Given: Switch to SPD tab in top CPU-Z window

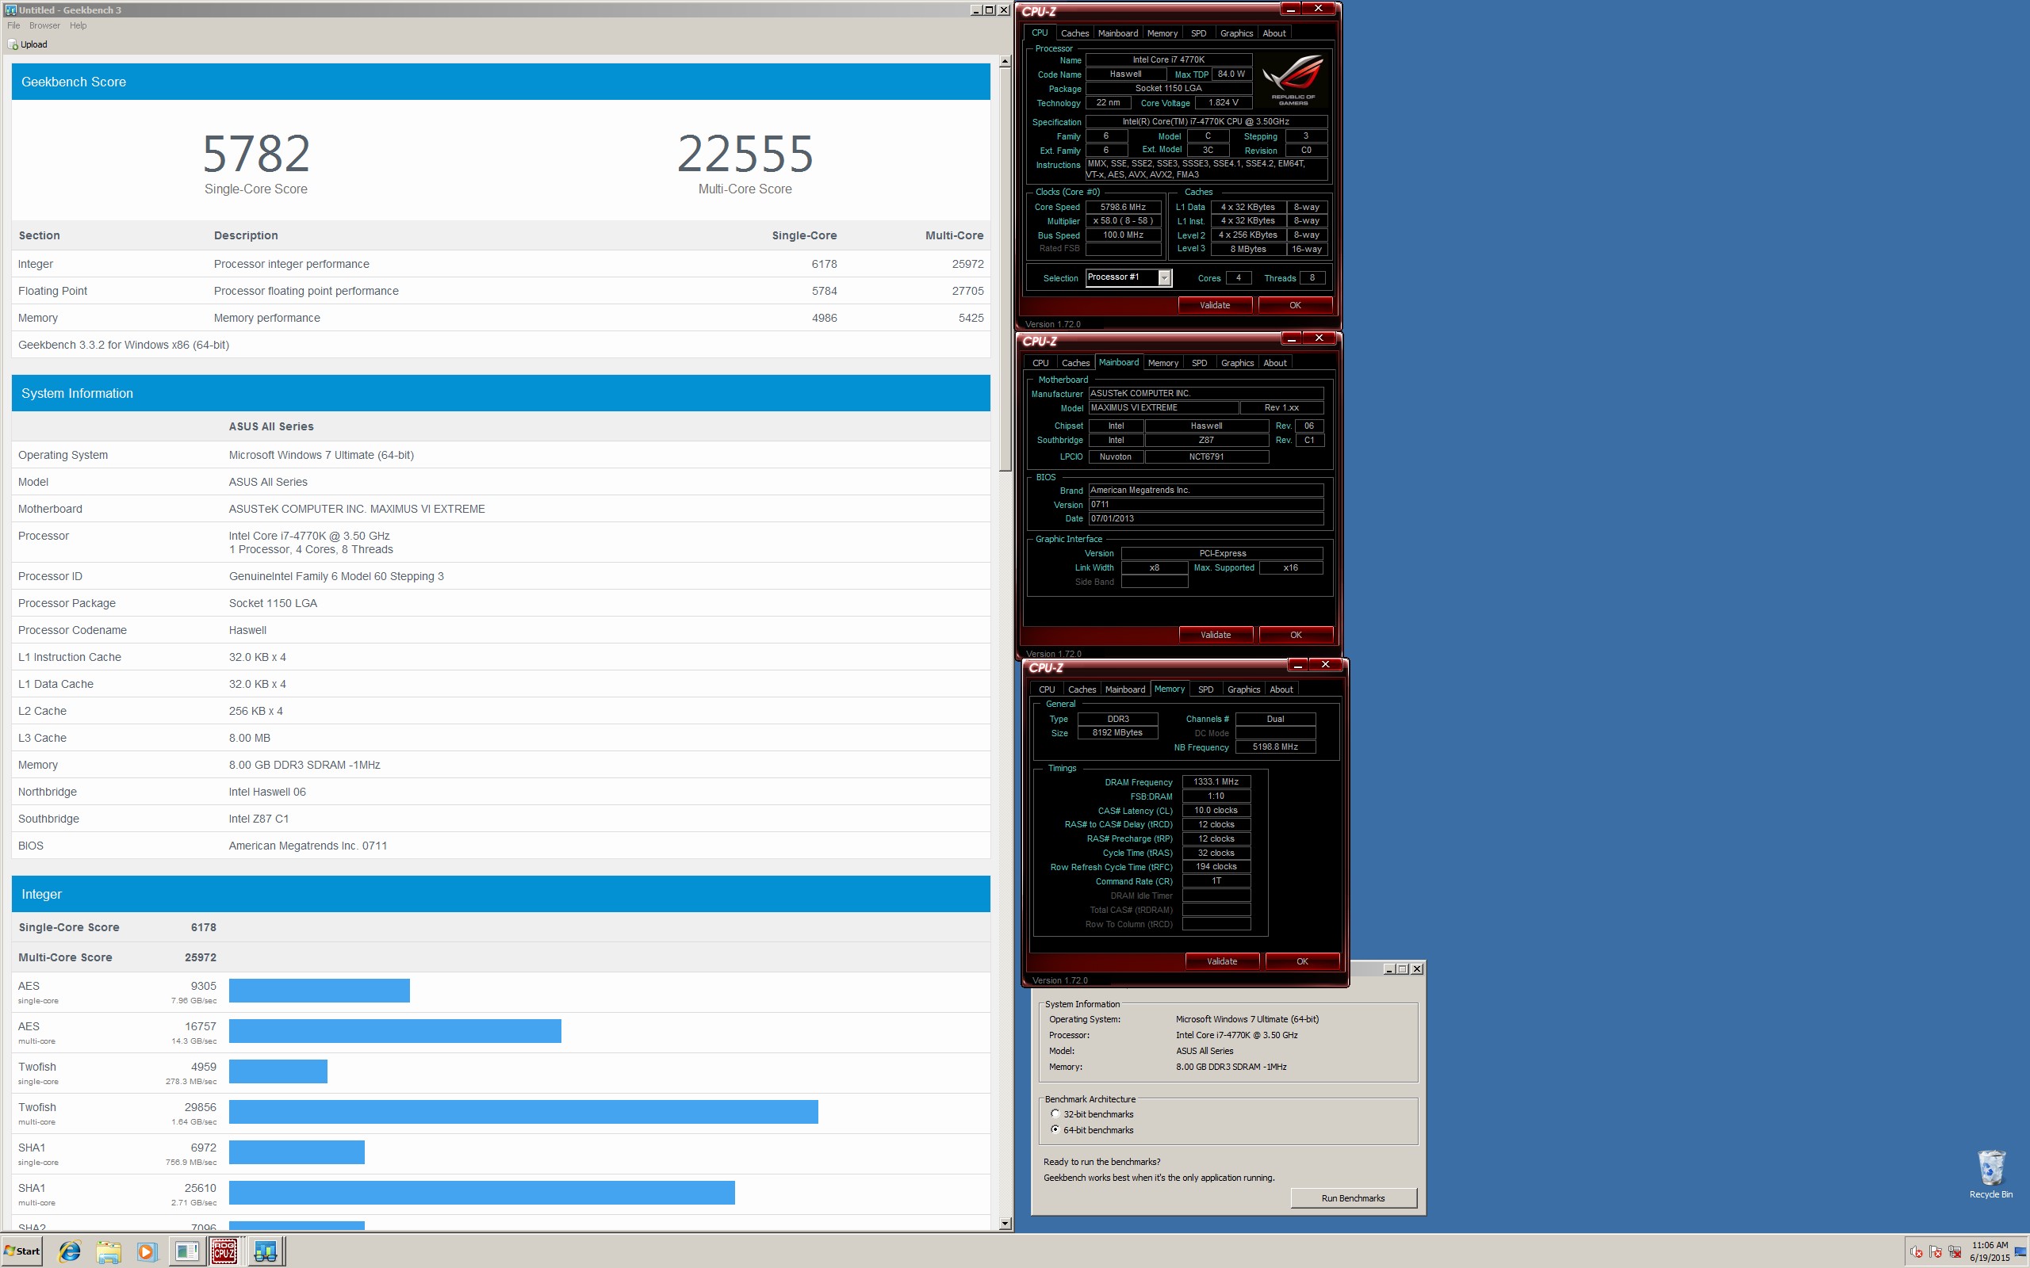Looking at the screenshot, I should click(x=1198, y=33).
